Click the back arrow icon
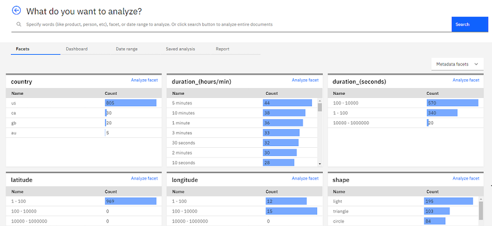Viewport: 492px width, 226px height. point(16,10)
